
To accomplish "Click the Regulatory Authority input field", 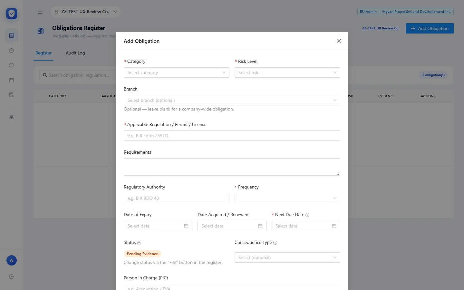I will pyautogui.click(x=177, y=198).
